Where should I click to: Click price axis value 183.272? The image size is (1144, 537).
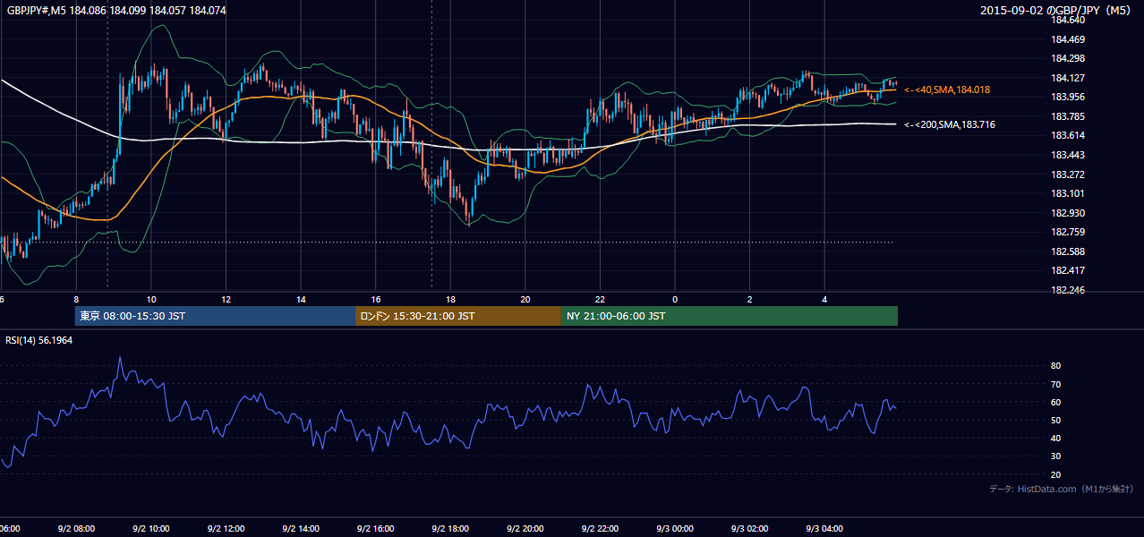1067,175
